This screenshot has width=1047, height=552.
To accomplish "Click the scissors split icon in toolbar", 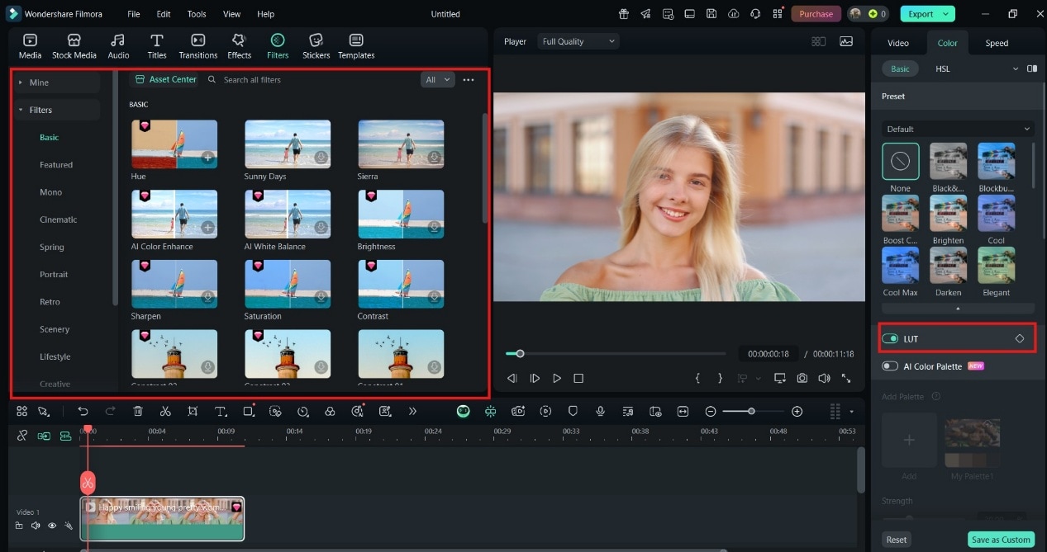I will pos(165,411).
